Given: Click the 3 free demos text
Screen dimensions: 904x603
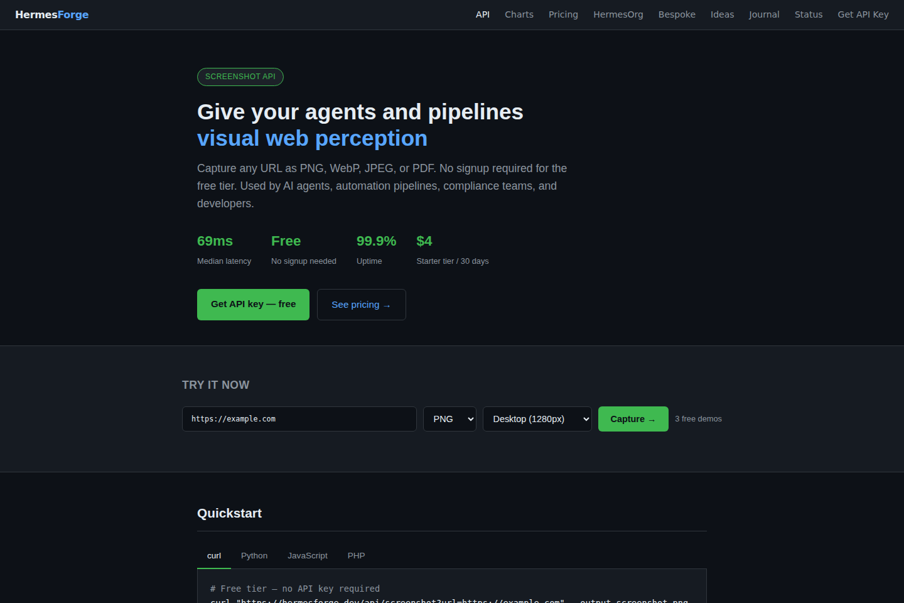Looking at the screenshot, I should (698, 419).
